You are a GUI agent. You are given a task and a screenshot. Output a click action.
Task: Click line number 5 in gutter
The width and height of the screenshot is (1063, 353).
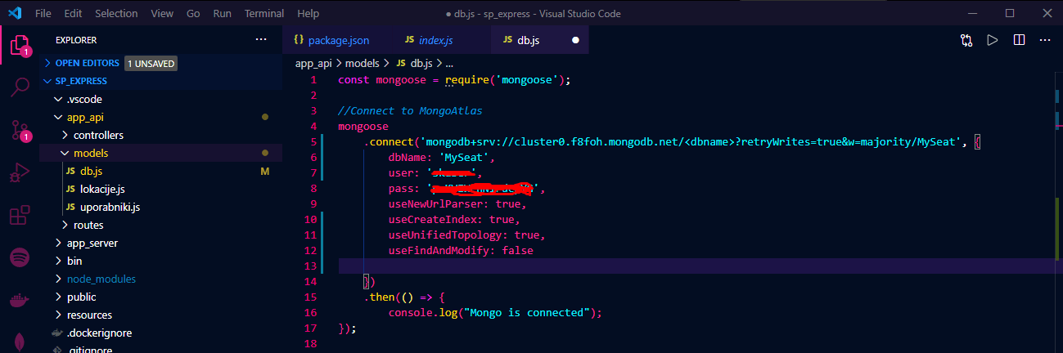pos(313,142)
